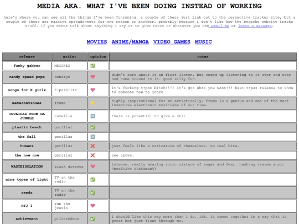Click the heart icon for WASTEISOLATION
The height and width of the screenshot is (224, 299).
(x=92, y=166)
